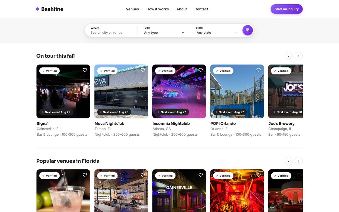Click Tampa, FL location text
This screenshot has width=339, height=212.
tap(103, 129)
